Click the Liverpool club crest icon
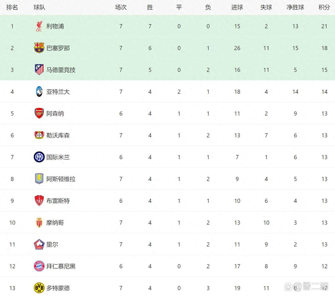Screen dimensions: 335x298 [x=39, y=26]
